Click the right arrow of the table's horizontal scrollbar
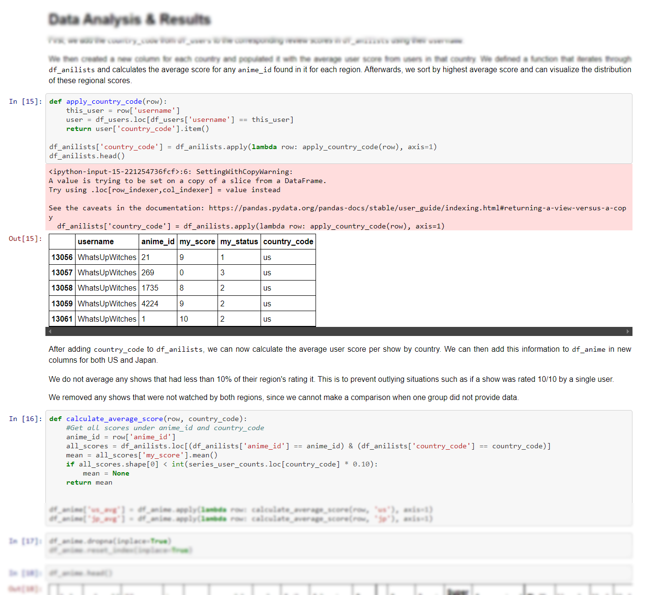This screenshot has height=595, width=654. [628, 331]
